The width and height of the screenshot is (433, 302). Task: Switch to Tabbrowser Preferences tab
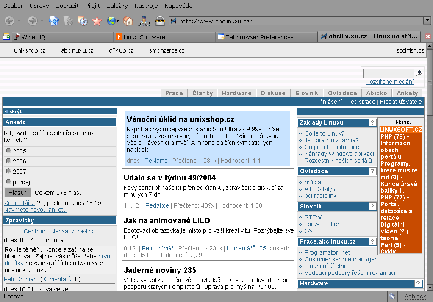[266, 37]
